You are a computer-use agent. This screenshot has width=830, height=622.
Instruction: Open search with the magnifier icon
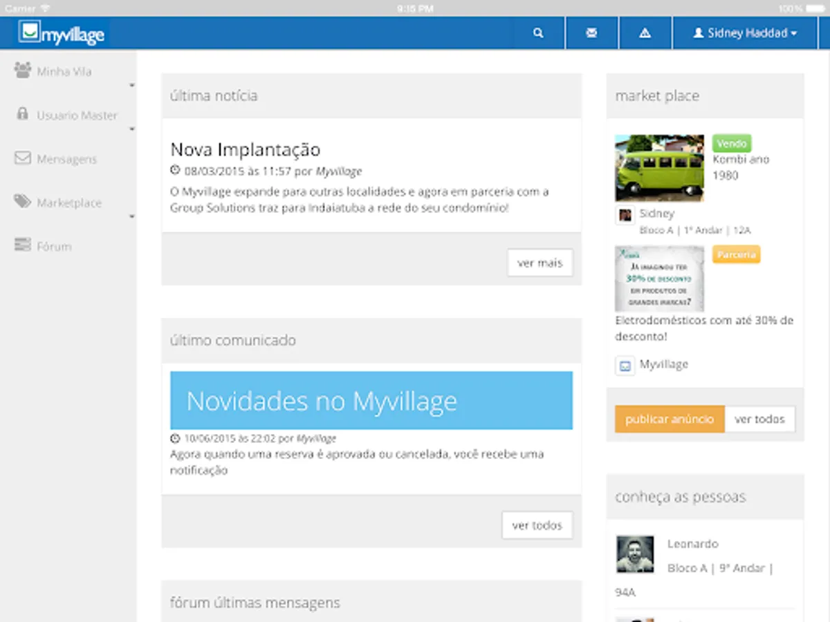[x=538, y=32]
